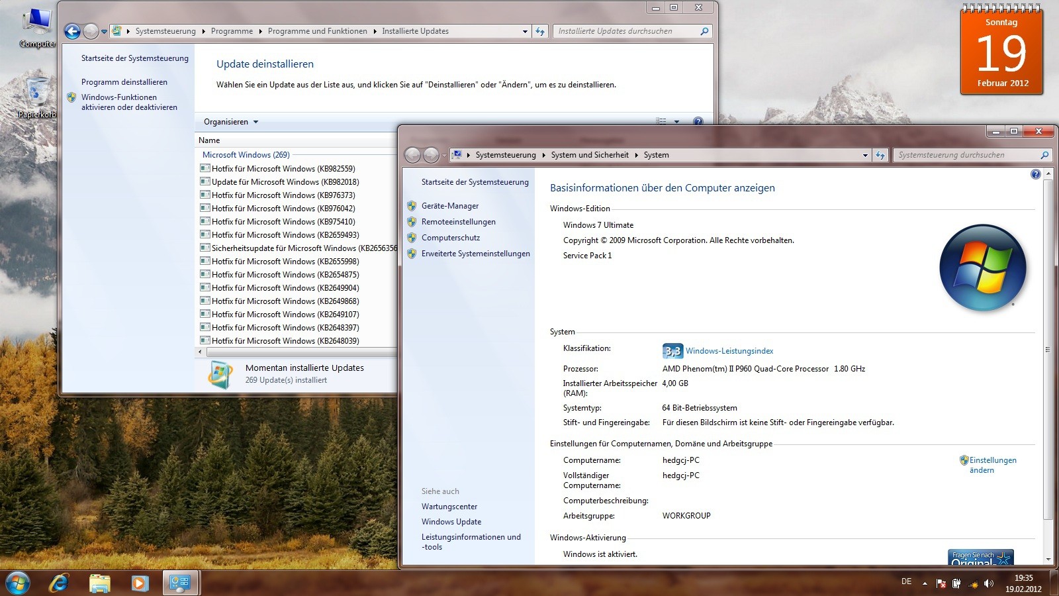Open help in Installierte Updates window
The image size is (1059, 596).
pyautogui.click(x=698, y=121)
